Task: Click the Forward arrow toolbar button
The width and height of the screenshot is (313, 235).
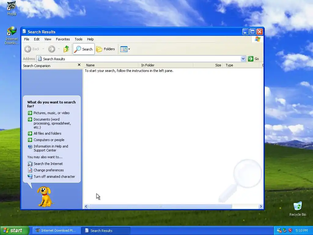Action: 52,49
